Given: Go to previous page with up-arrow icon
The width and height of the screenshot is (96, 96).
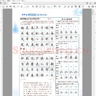Looking at the screenshot, I should pos(18,7).
